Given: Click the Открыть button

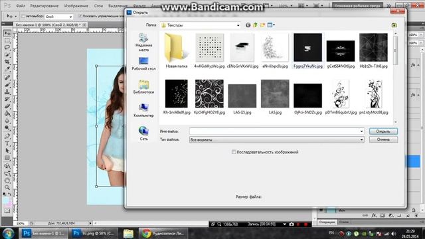Looking at the screenshot, I should point(383,131).
